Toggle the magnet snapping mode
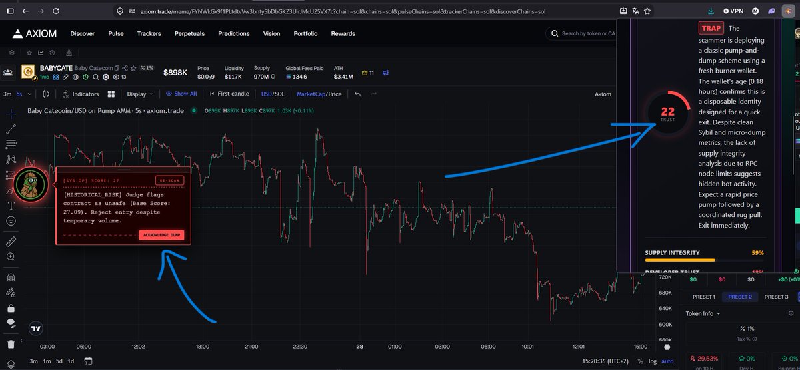800x370 pixels. tap(11, 277)
